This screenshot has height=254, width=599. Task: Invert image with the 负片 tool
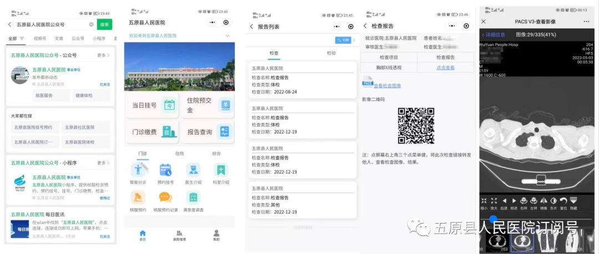click(x=554, y=204)
